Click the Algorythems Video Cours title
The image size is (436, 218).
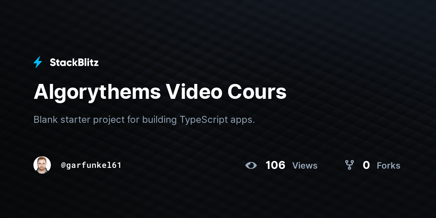160,92
